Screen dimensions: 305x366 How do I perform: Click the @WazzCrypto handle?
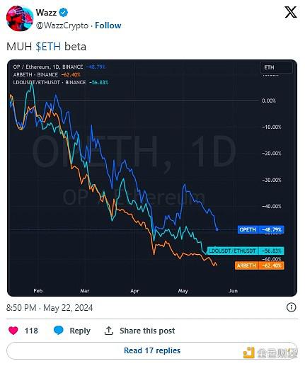62,25
